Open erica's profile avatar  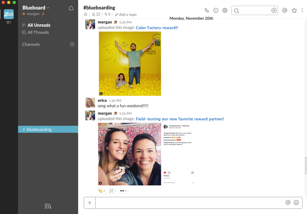pyautogui.click(x=90, y=103)
